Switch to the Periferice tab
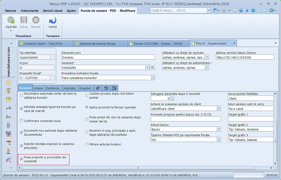 pos(53,88)
